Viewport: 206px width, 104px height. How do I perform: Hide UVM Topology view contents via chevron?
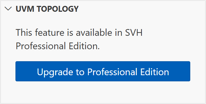[8, 9]
